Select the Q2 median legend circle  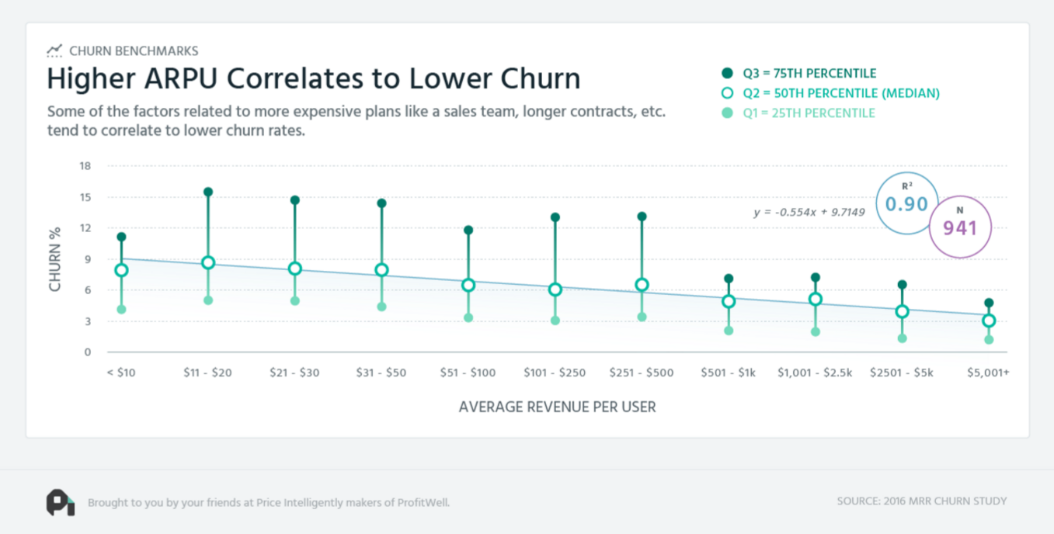point(727,93)
